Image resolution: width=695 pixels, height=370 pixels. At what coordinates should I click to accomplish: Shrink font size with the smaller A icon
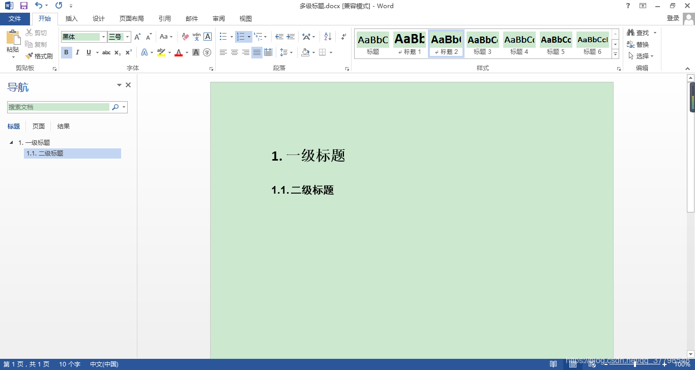click(x=149, y=37)
